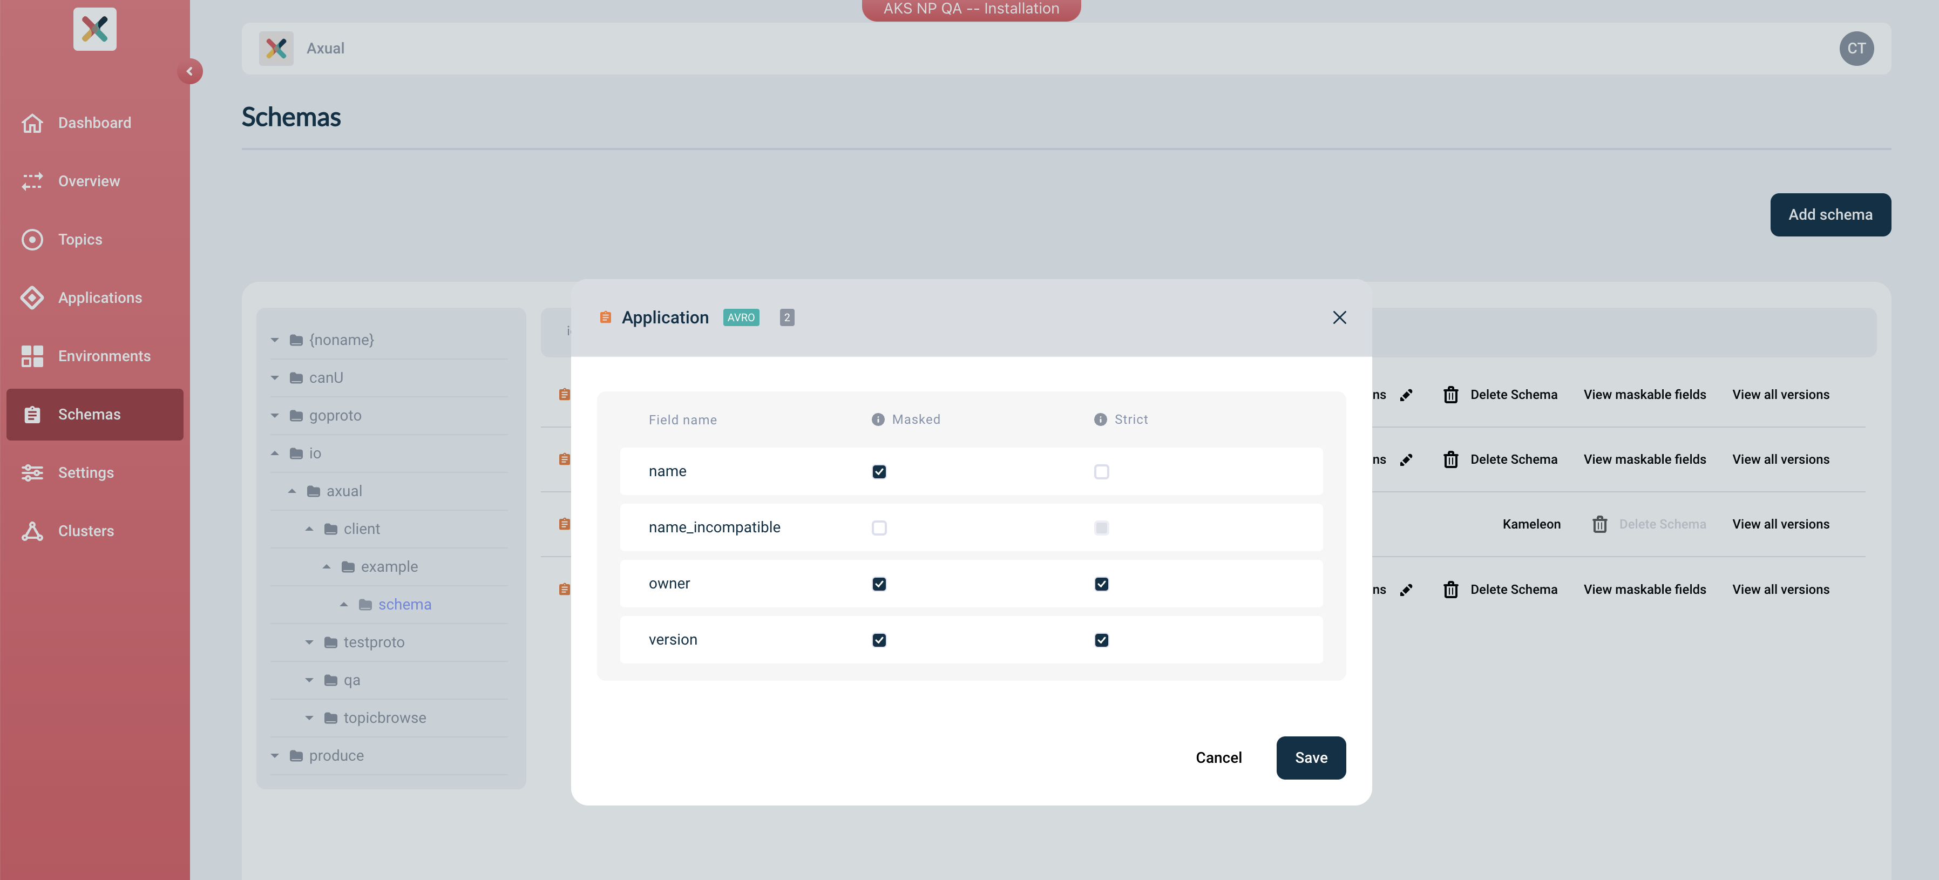The width and height of the screenshot is (1939, 880).
Task: Click the version 2 badge in dialog header
Action: 787,317
